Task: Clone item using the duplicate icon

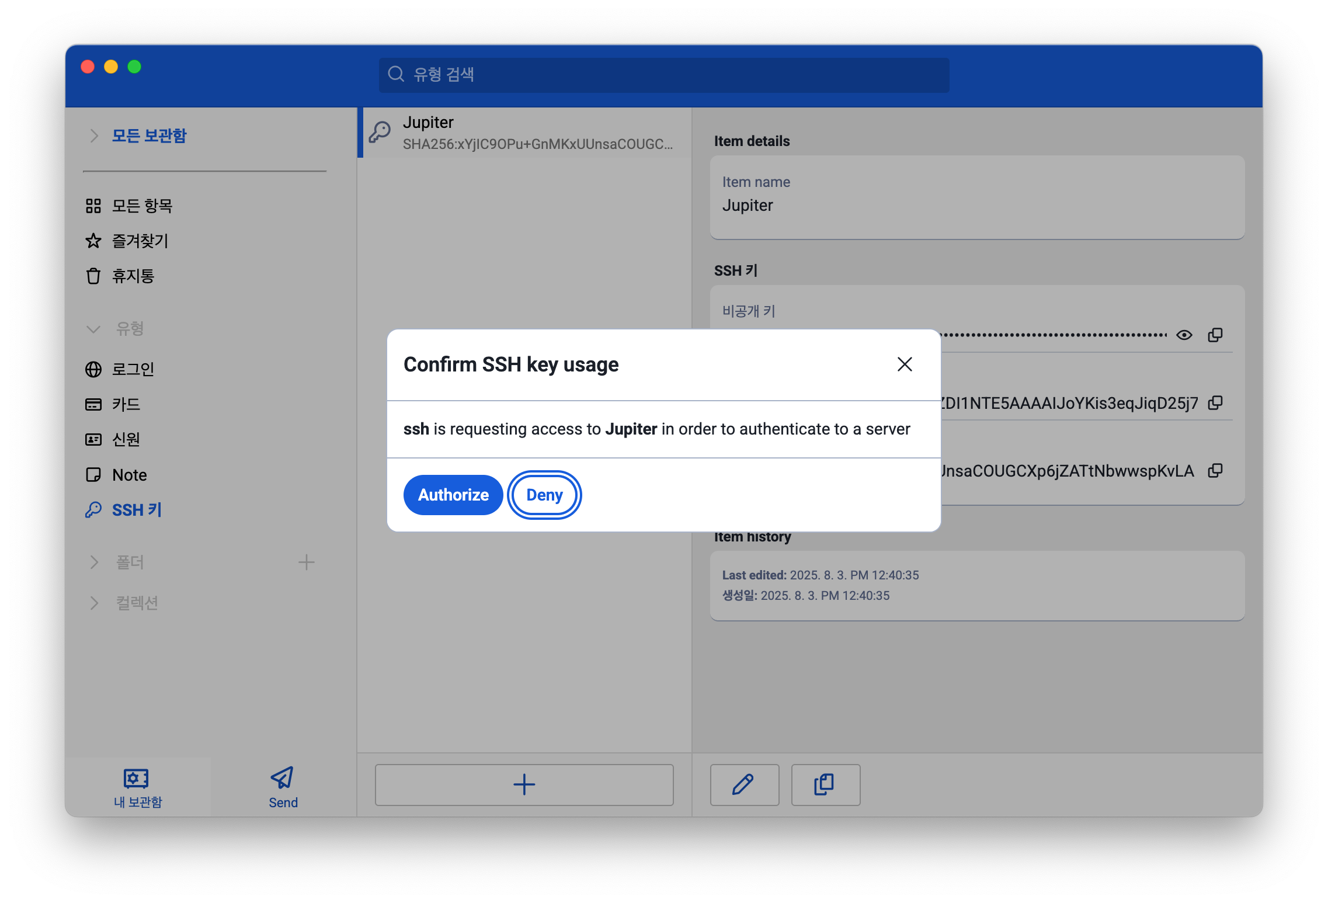Action: click(x=825, y=784)
